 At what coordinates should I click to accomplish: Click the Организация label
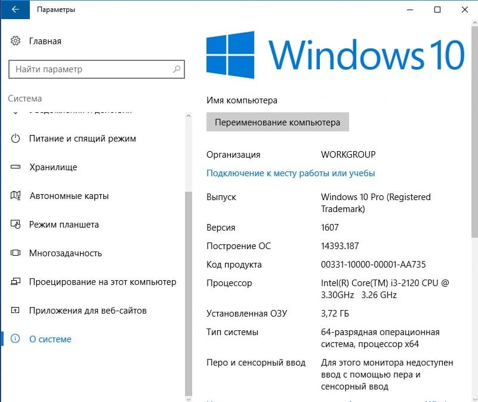pyautogui.click(x=233, y=155)
